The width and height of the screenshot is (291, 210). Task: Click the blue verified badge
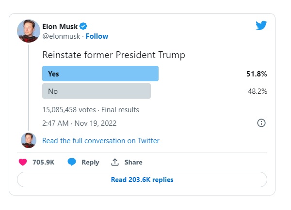click(x=83, y=26)
